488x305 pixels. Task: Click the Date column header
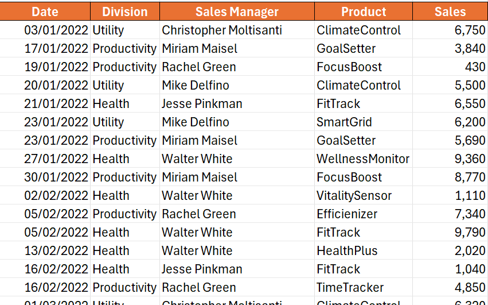click(45, 11)
